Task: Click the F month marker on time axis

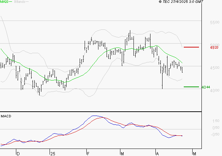Action: click(x=88, y=154)
